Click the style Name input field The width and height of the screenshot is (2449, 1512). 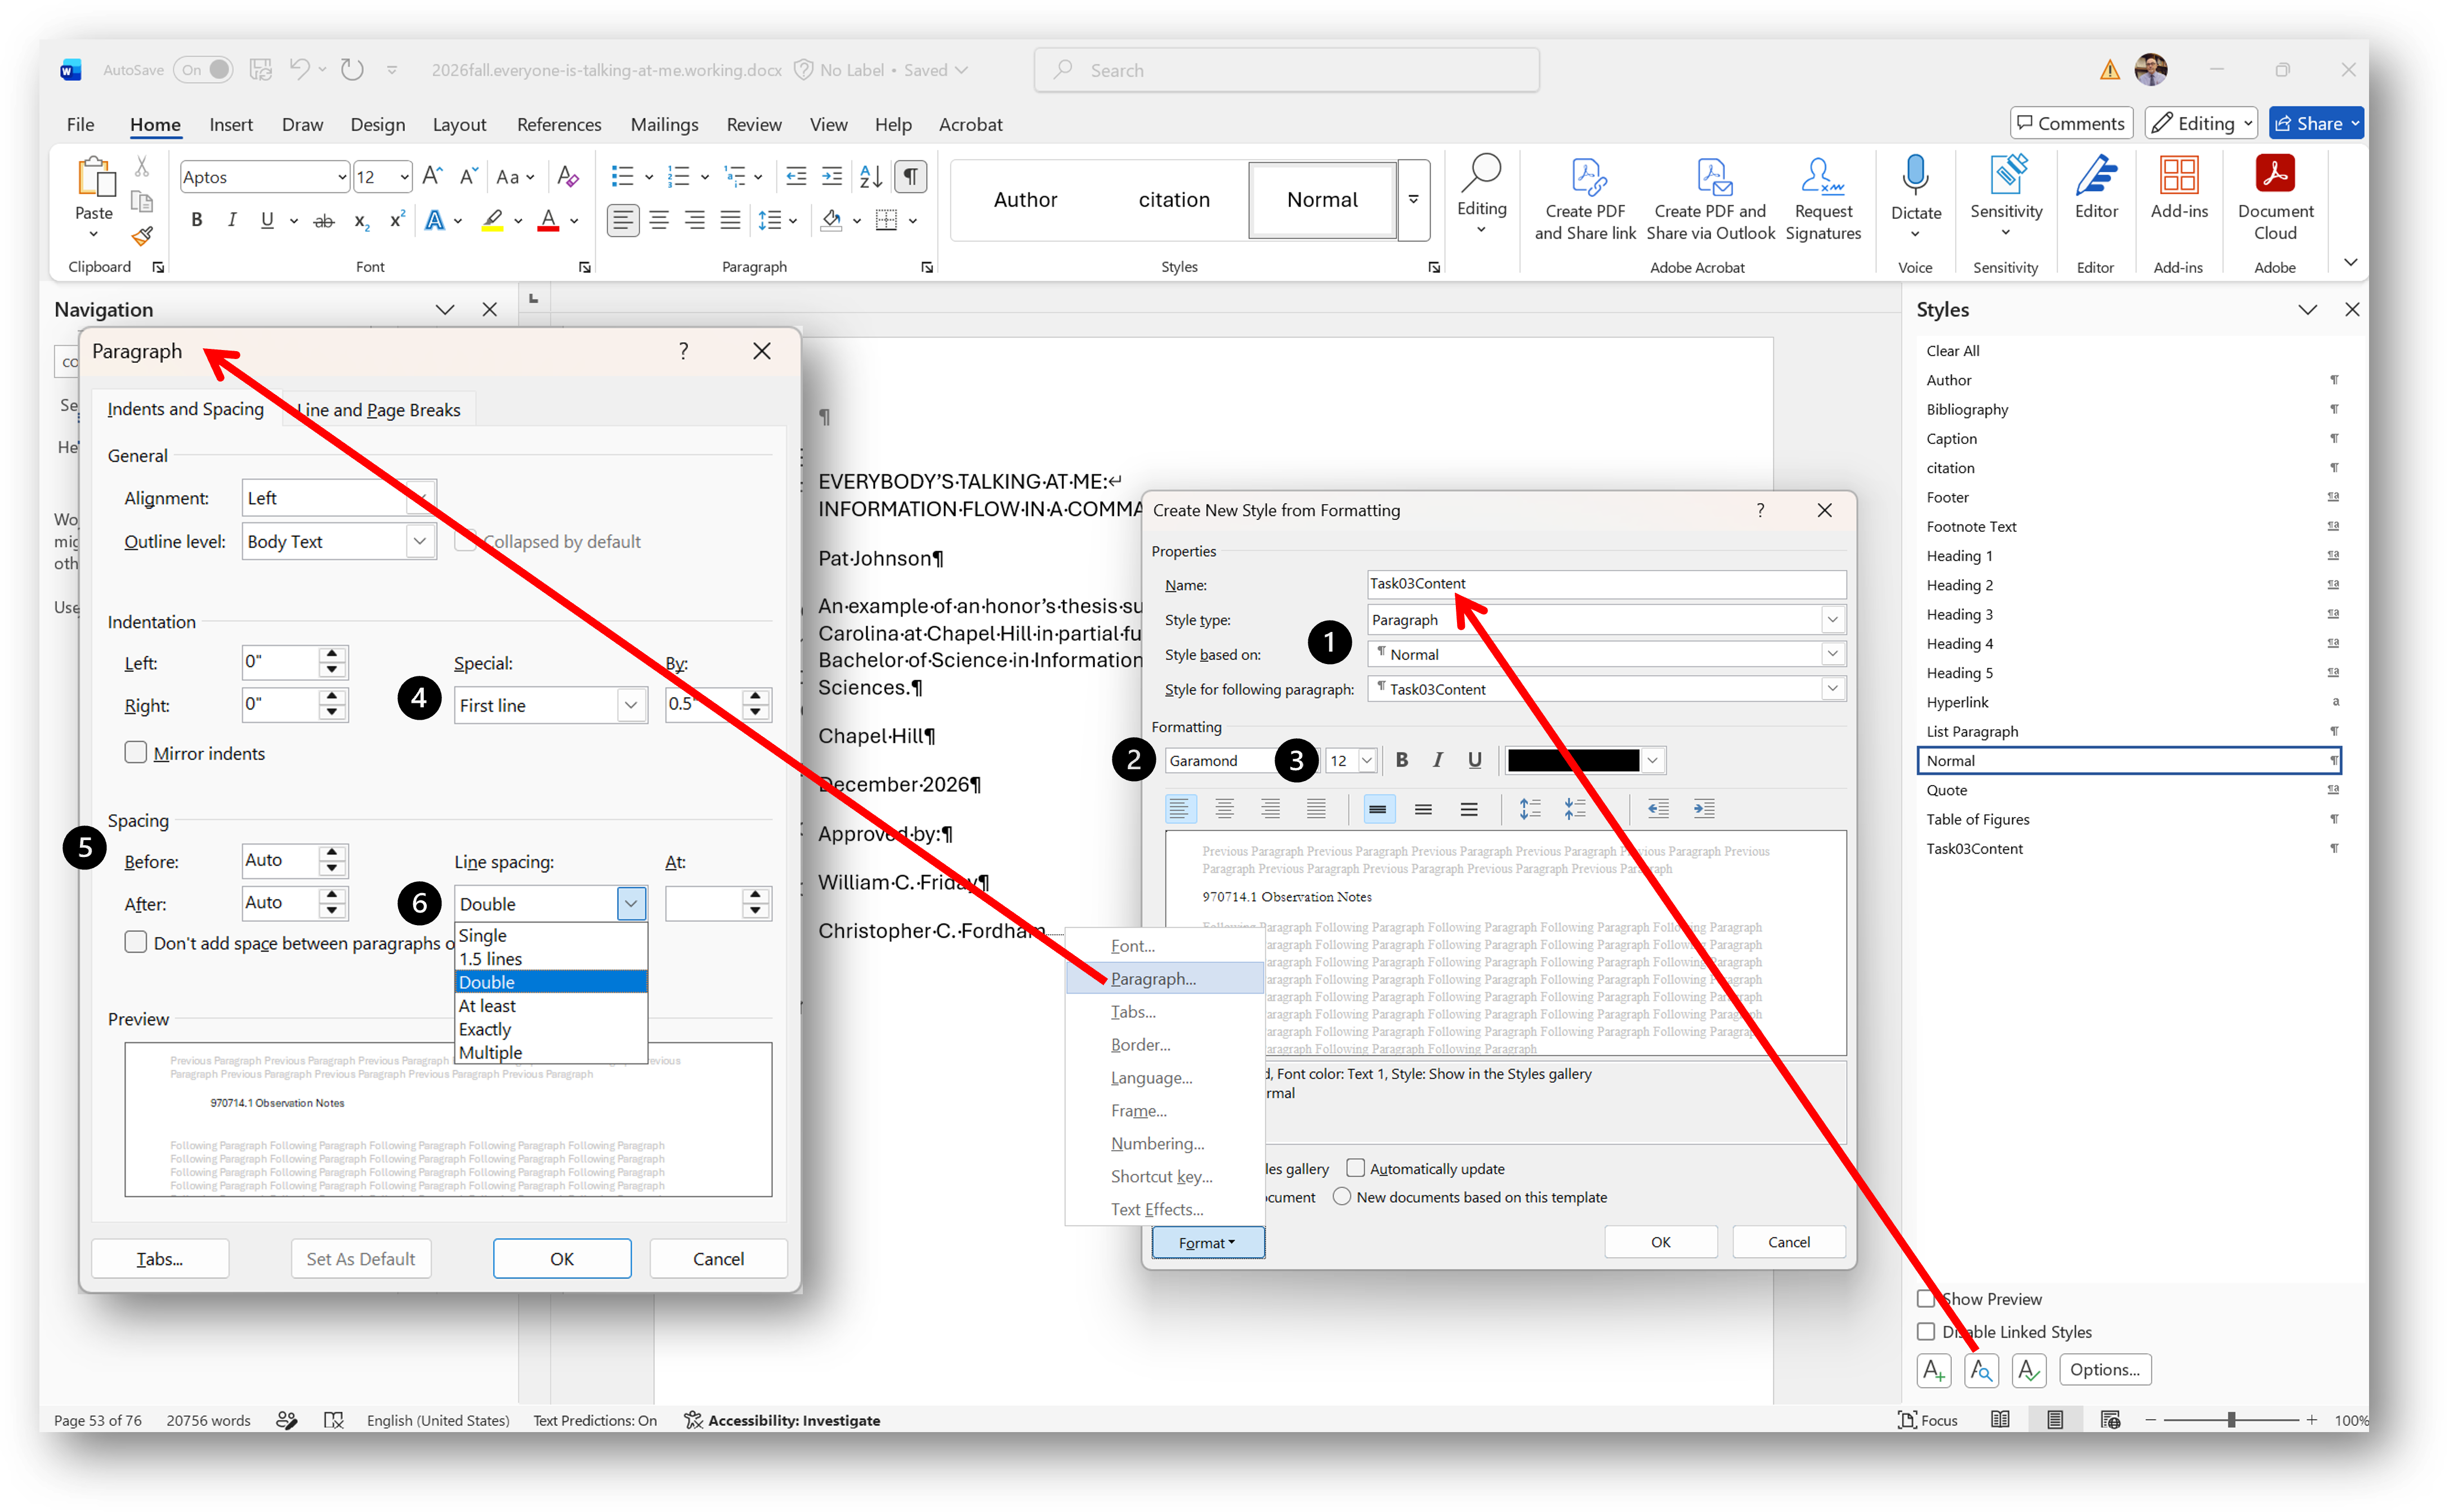point(1606,584)
